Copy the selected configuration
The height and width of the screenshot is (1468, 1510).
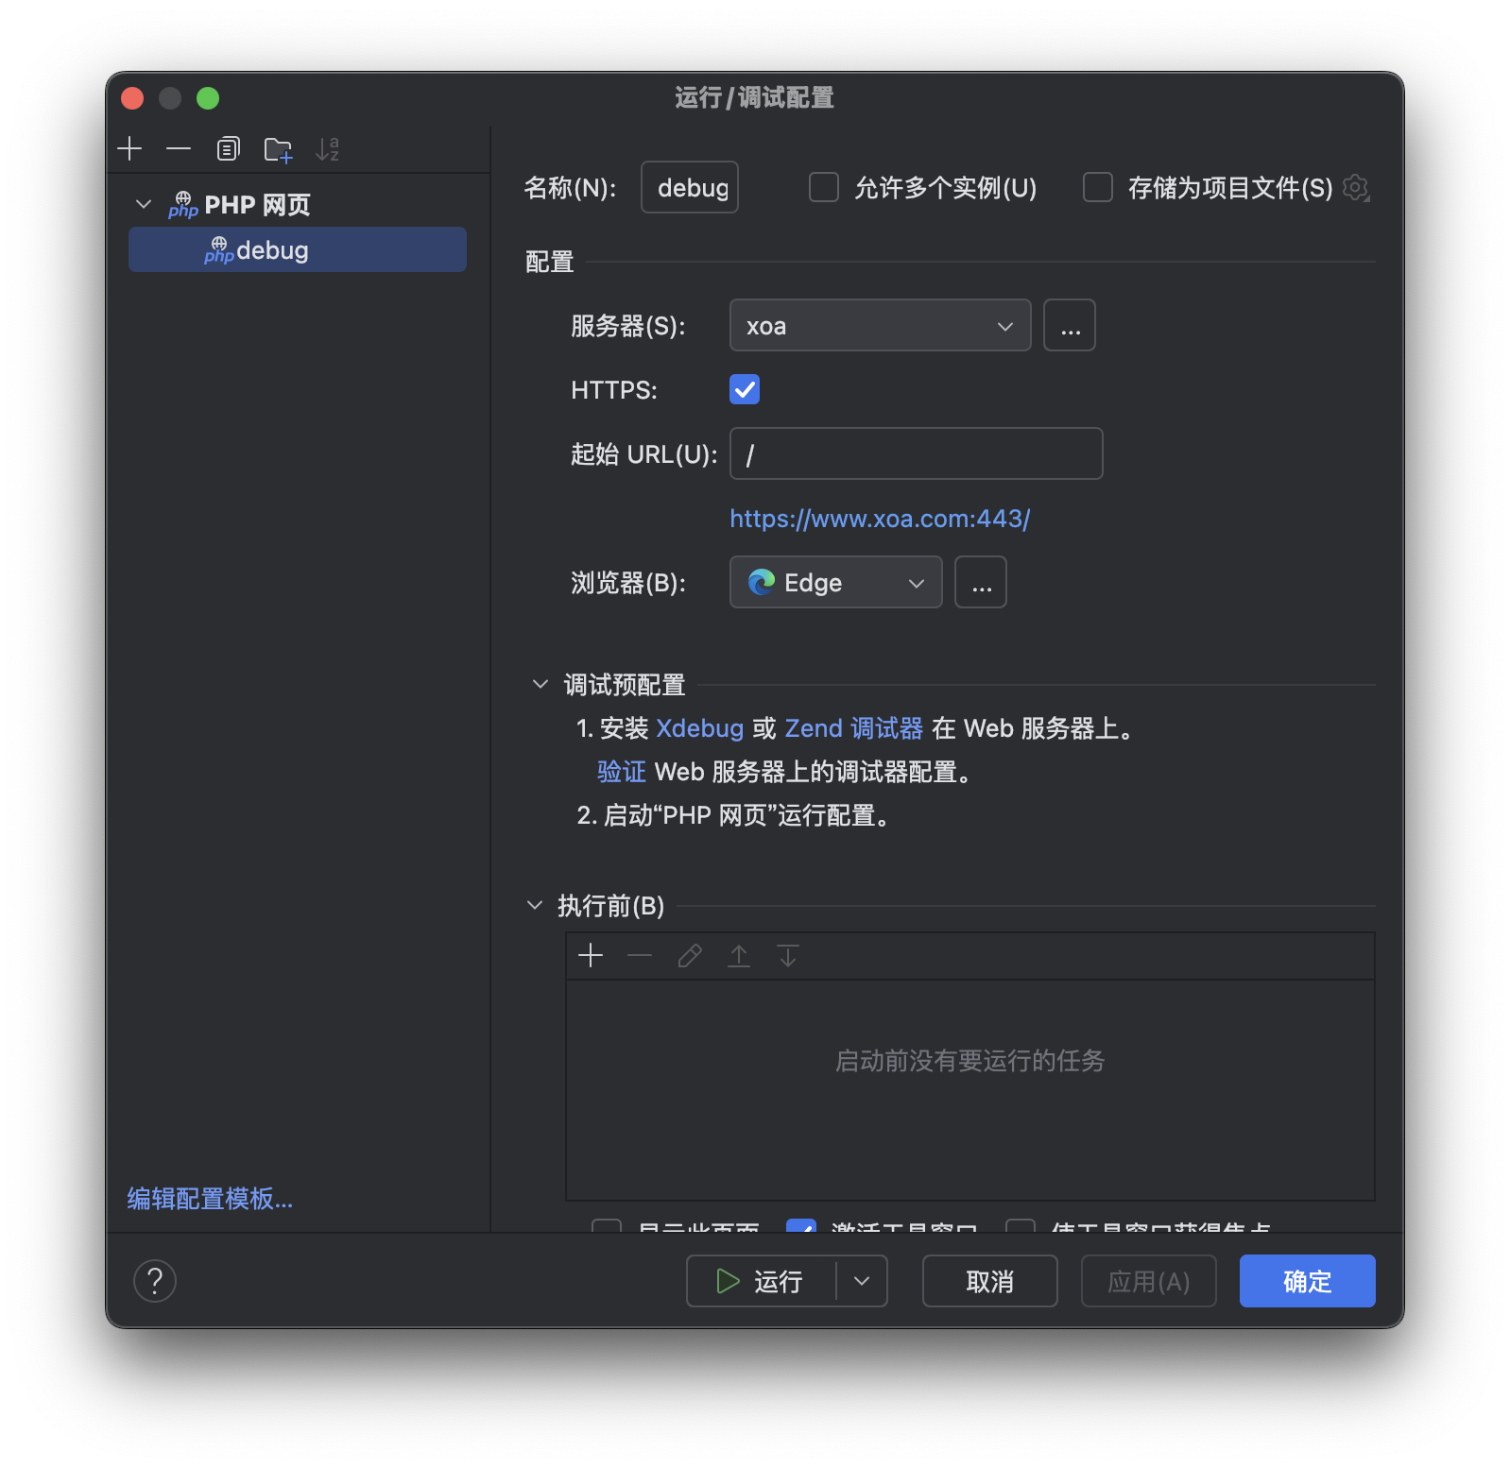[228, 148]
